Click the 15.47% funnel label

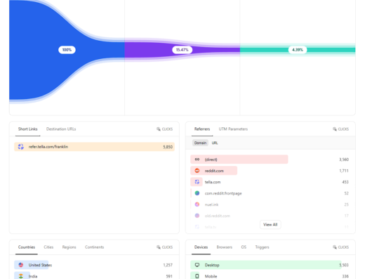point(182,50)
